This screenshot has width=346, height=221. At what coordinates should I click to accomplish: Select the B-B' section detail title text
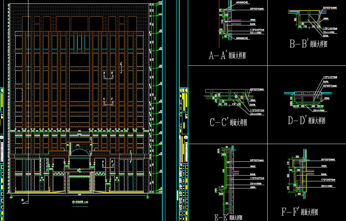(308, 44)
